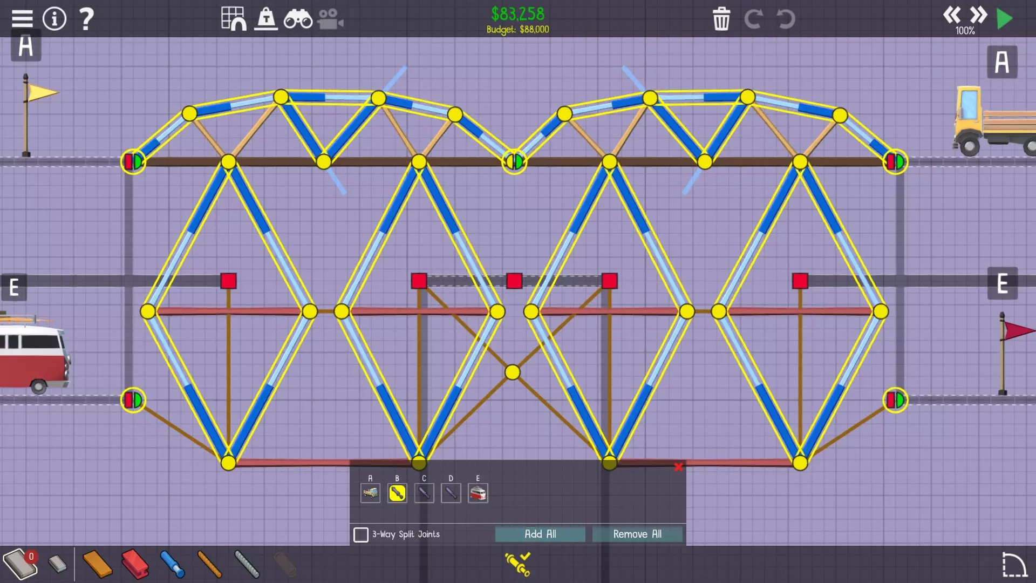Viewport: 1036px width, 583px height.
Task: Choose the rope material tool
Action: coord(209,565)
